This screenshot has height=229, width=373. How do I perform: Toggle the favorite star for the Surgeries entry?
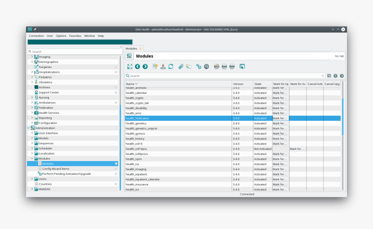click(116, 67)
